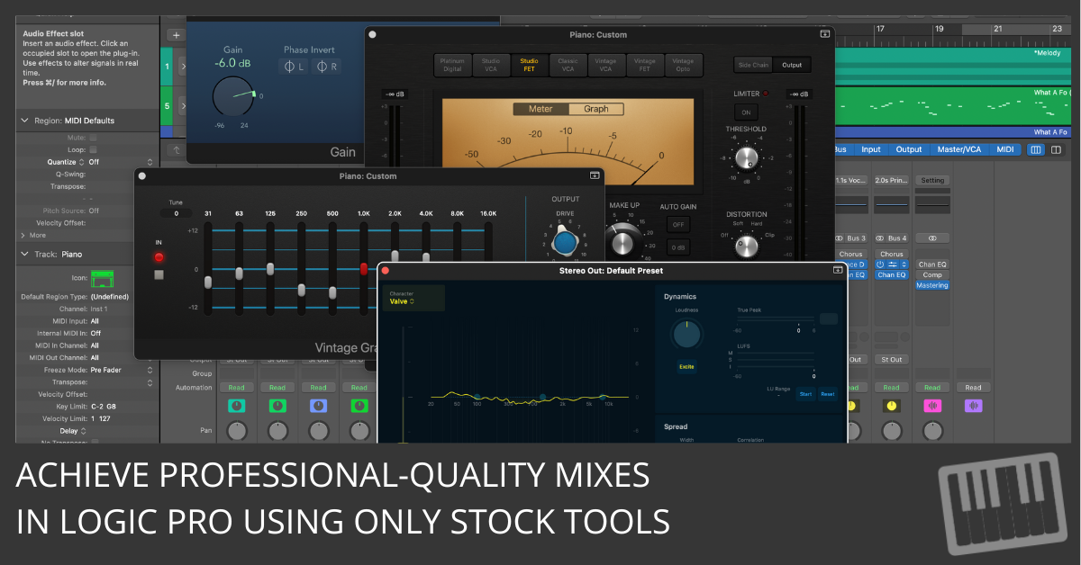The height and width of the screenshot is (565, 1081).
Task: Click Start to measure LU Range
Action: (x=805, y=393)
